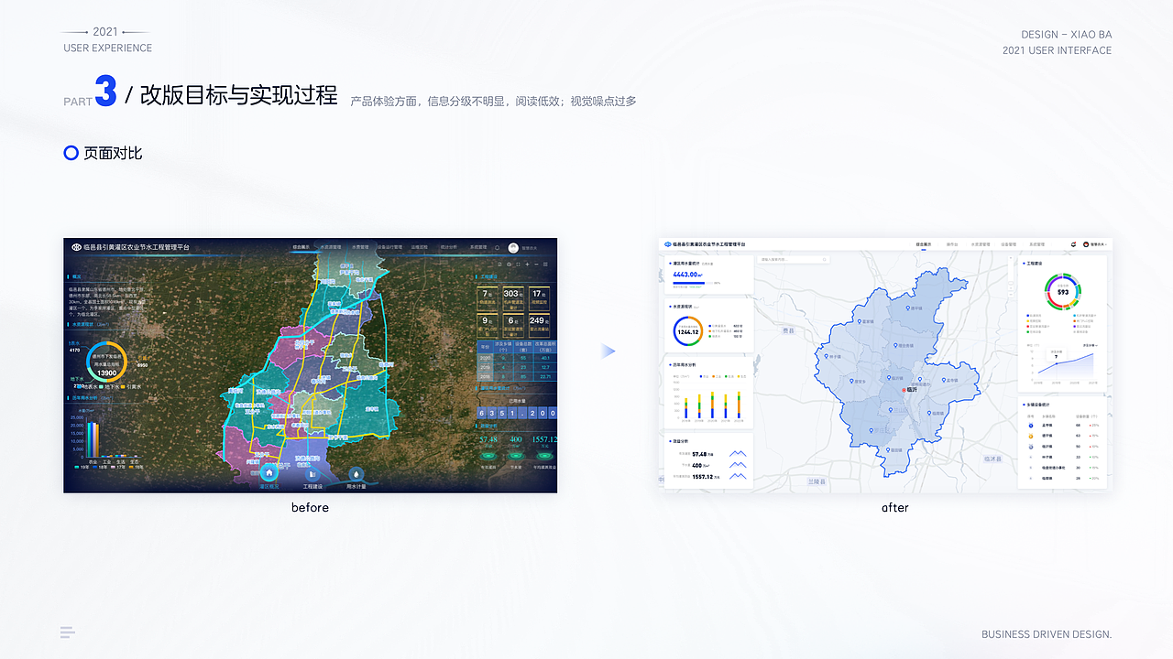Click 林子镇 map pin in after dashboard
This screenshot has width=1173, height=659.
(x=826, y=356)
